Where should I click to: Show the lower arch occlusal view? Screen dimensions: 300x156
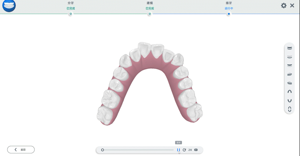click(289, 100)
